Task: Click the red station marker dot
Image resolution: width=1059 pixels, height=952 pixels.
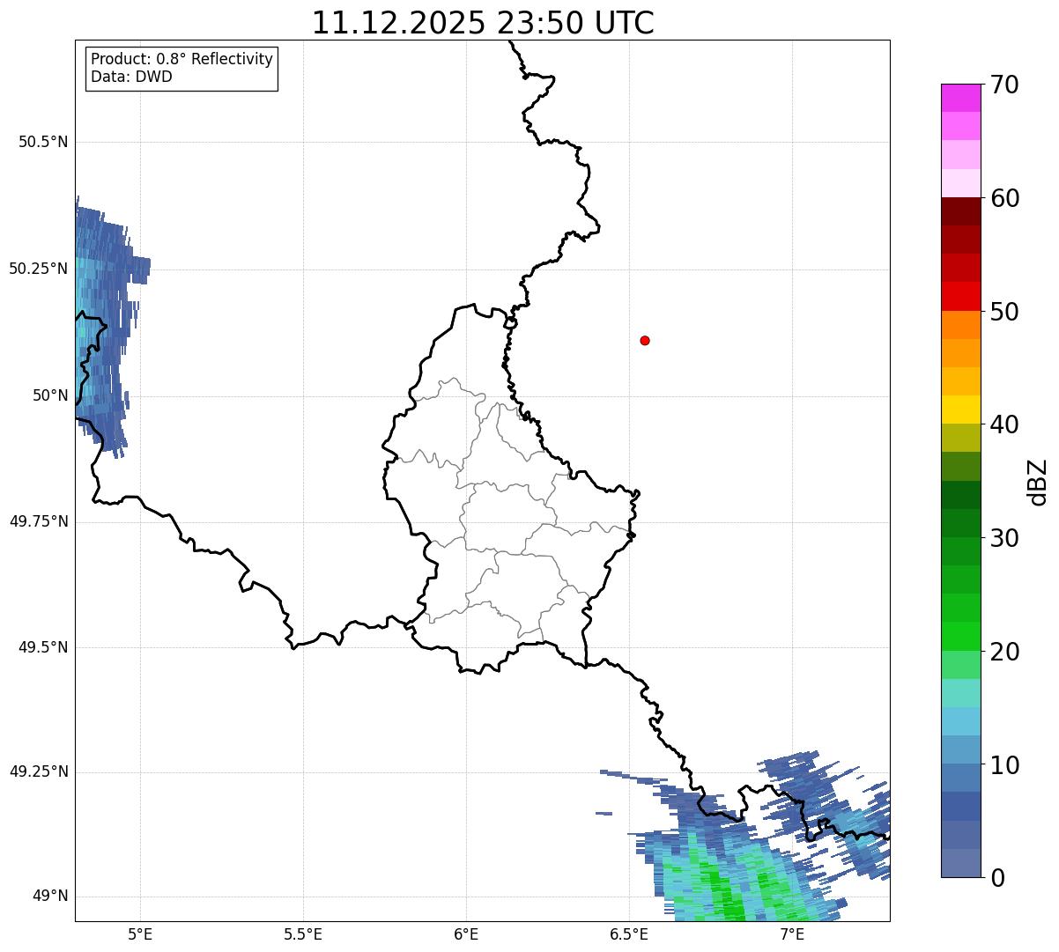Action: 645,340
